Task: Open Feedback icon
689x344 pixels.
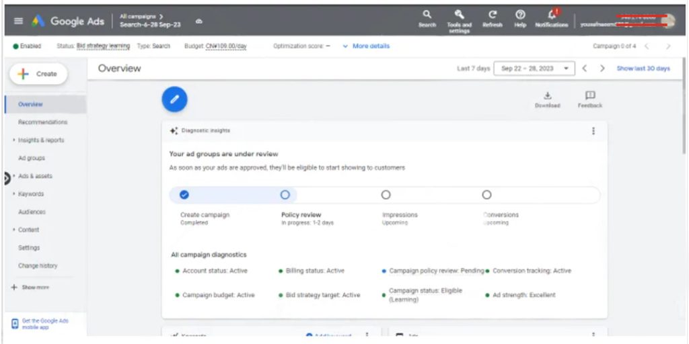Action: [x=589, y=96]
